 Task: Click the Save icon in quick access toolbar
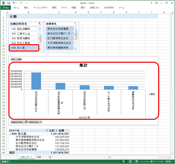coord(9,3)
